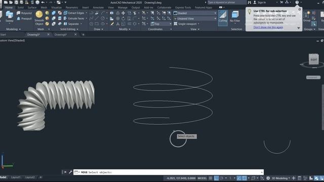Click the Undo arrow in quick access toolbar

coord(43,2)
